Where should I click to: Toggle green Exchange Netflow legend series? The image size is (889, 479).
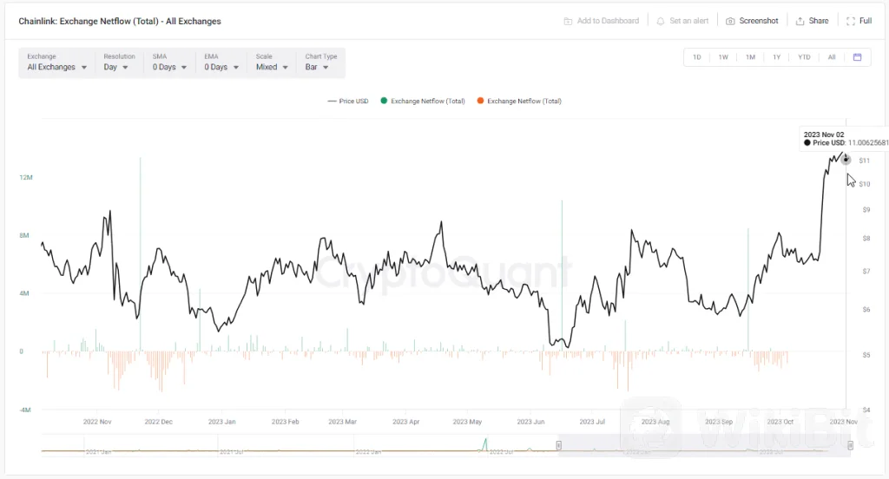pyautogui.click(x=423, y=102)
